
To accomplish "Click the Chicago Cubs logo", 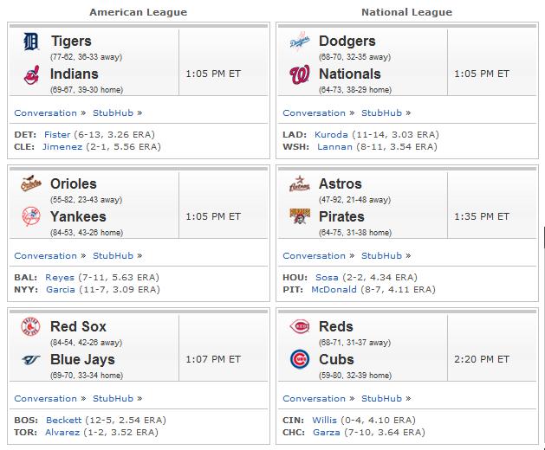I will point(300,359).
